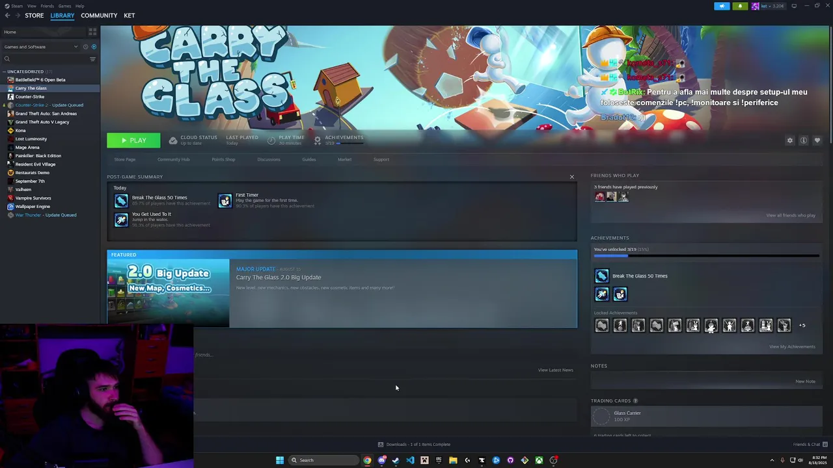Open the green notifications bell
The image size is (833, 468).
click(x=740, y=6)
